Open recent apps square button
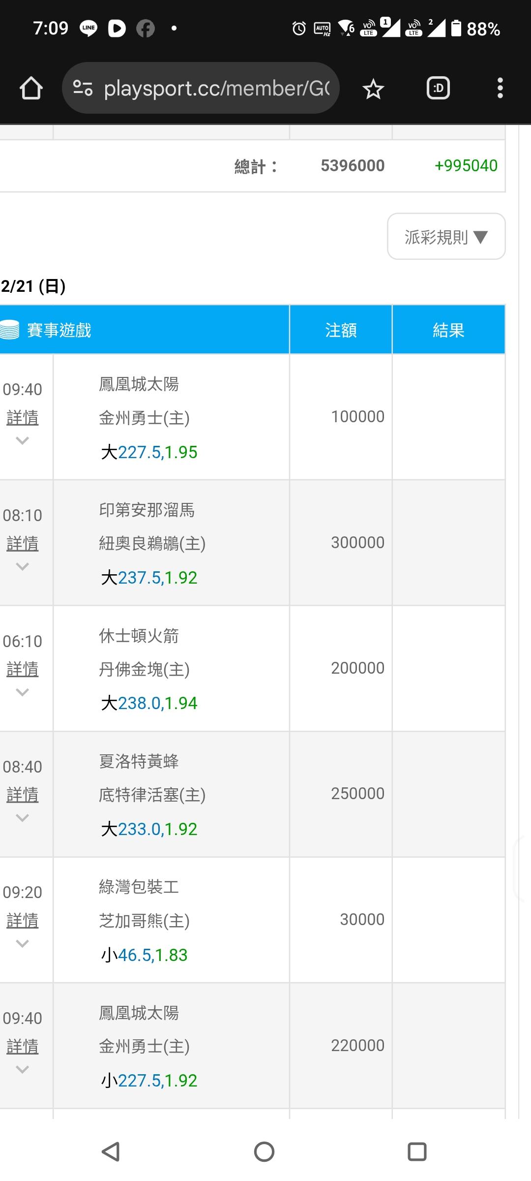The image size is (531, 1181). point(417,1151)
